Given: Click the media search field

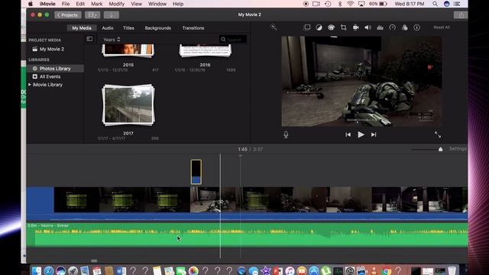Looking at the screenshot, I should point(233,39).
